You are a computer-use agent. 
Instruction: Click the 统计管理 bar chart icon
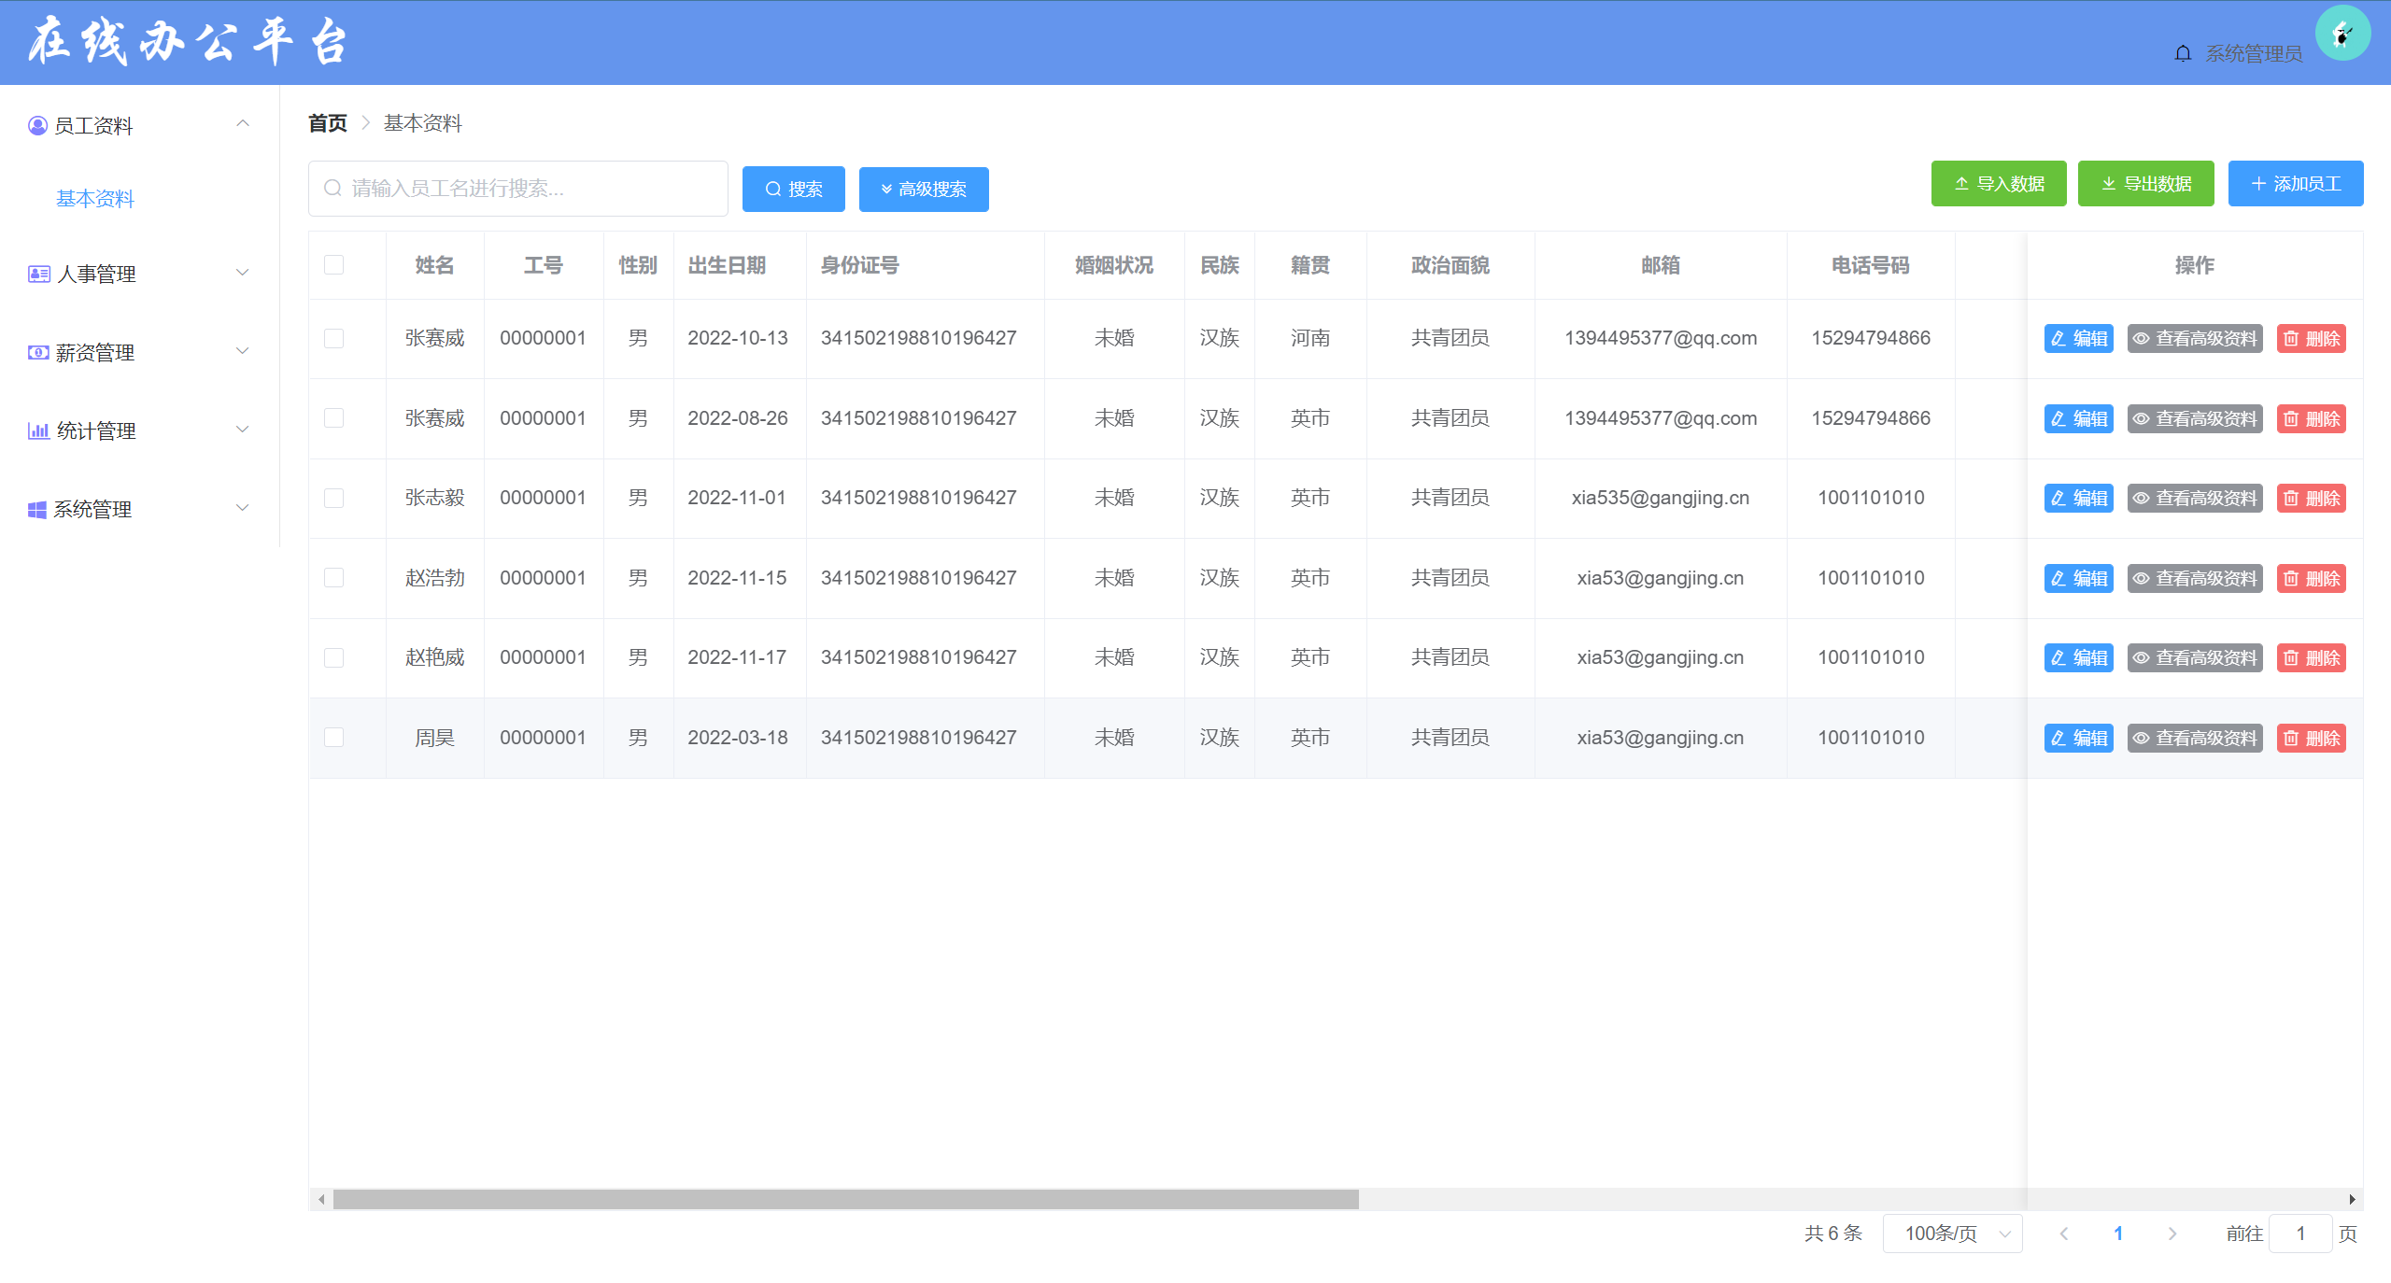pos(38,430)
